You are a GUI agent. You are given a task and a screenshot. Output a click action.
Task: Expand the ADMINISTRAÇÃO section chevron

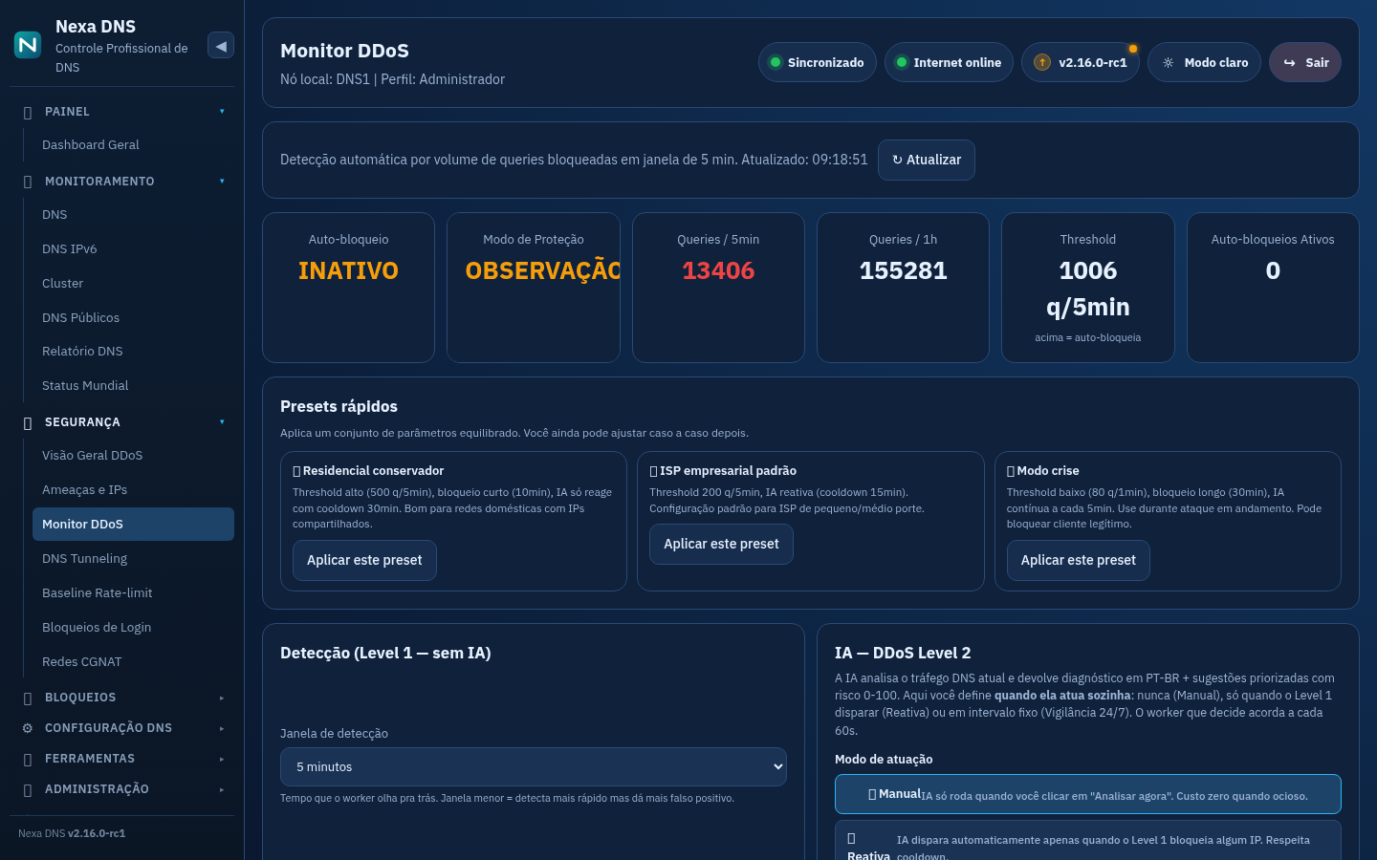click(x=222, y=789)
